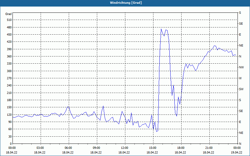Viewport: 250px width, 156px height.
Task: Click the 0 degree axis label
Action: 11,144
